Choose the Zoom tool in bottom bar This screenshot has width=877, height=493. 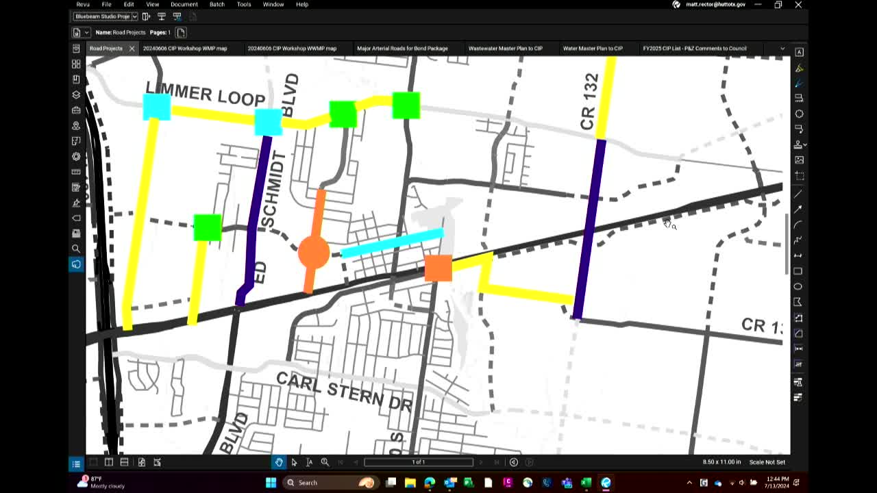click(325, 462)
